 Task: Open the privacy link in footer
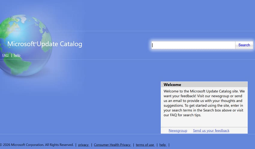[x=84, y=145]
